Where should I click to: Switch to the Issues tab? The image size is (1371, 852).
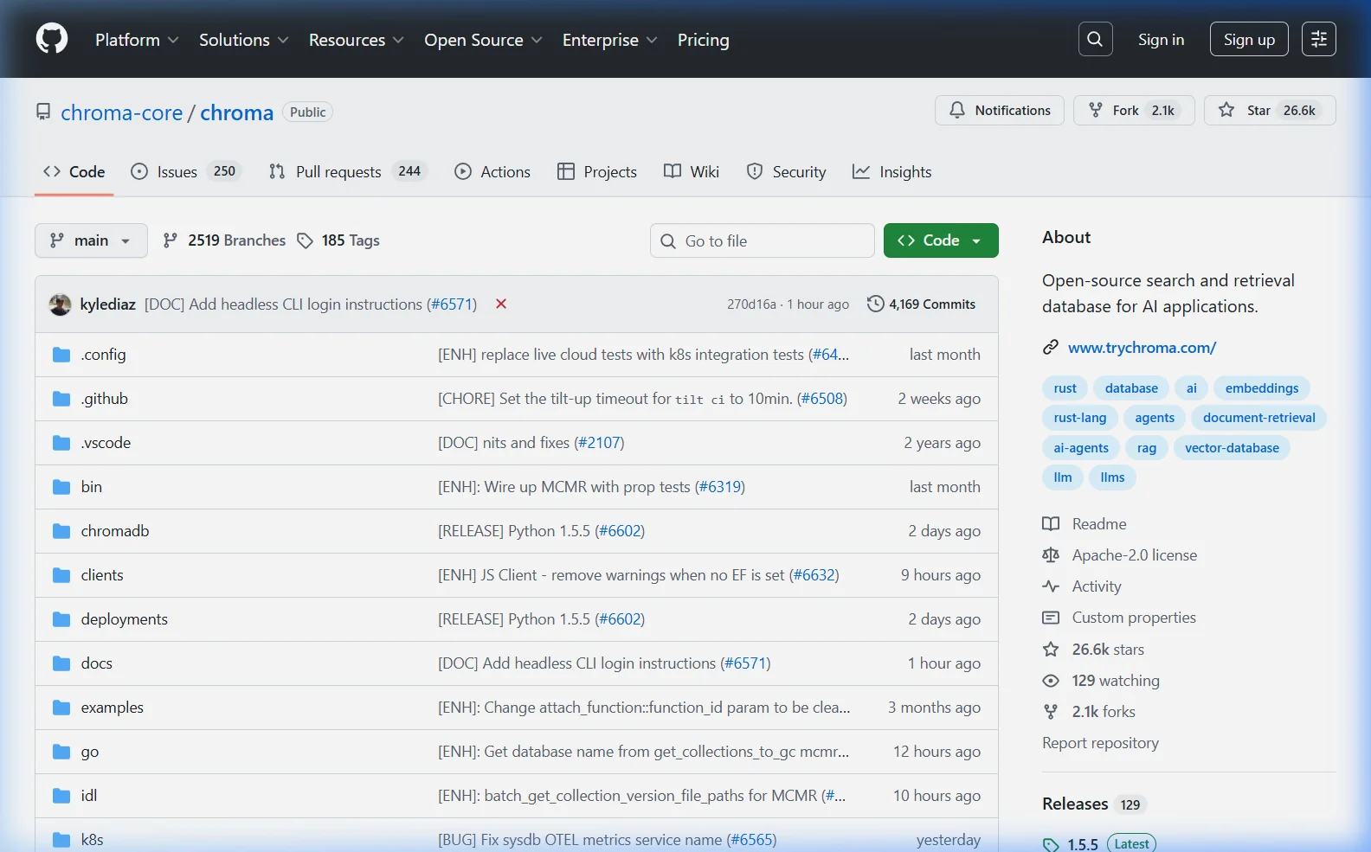coord(186,171)
